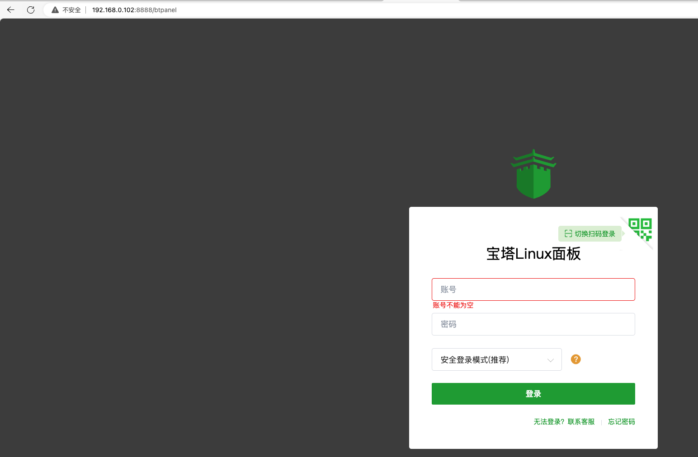
Task: Select the address bar URL 192.168.0.102:8888/btpanel
Action: point(134,10)
